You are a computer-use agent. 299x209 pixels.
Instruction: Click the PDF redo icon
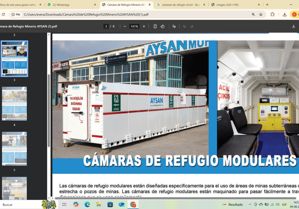(192, 26)
